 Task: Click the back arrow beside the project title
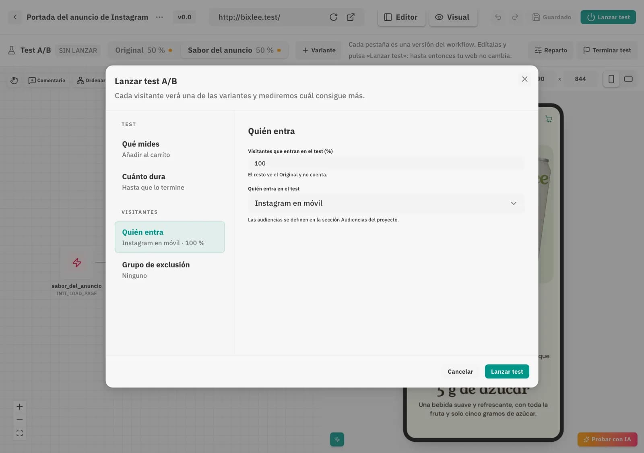15,17
